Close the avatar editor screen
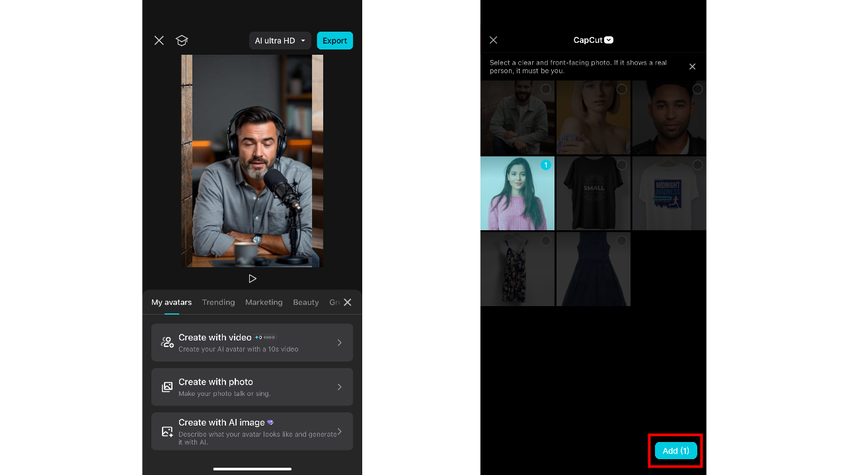The width and height of the screenshot is (846, 475). (x=159, y=40)
